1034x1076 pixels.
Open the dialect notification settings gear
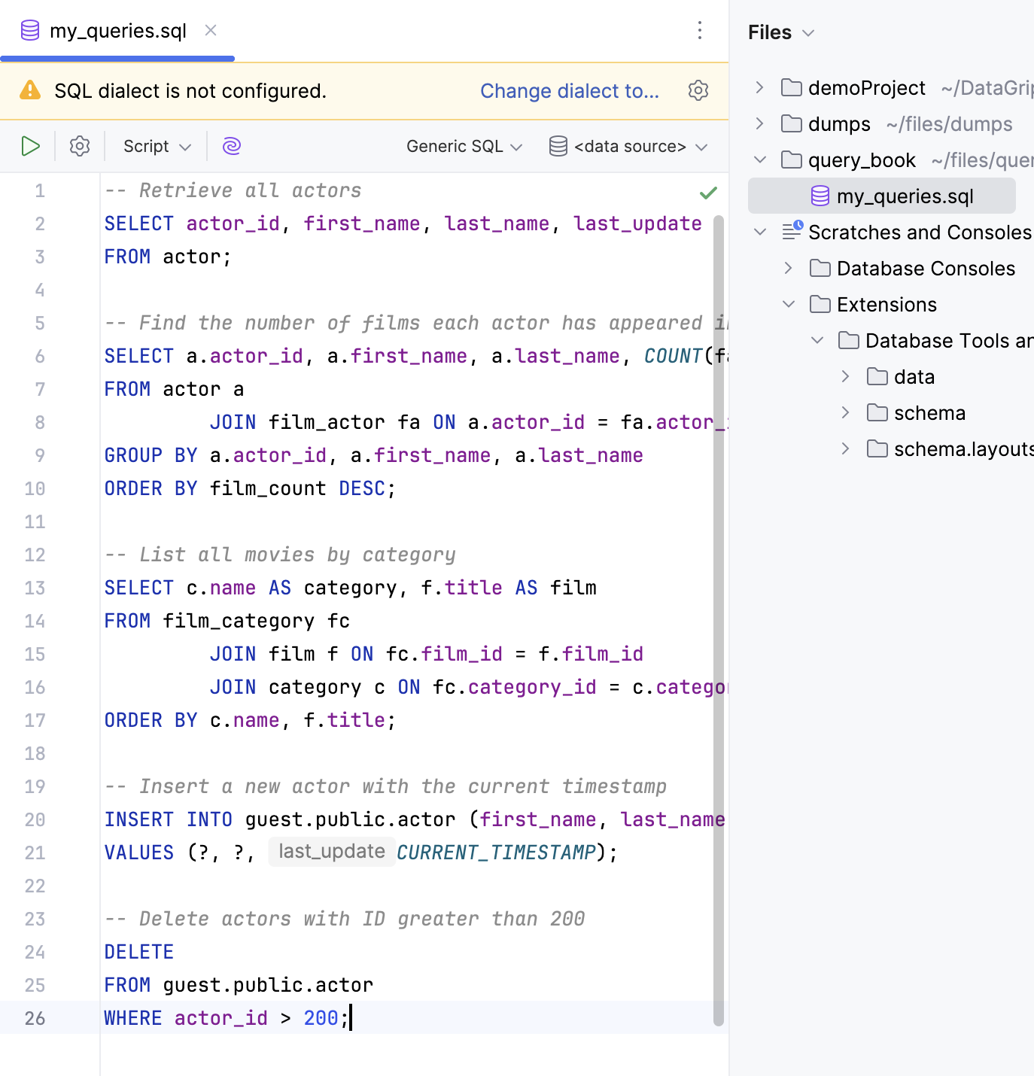pyautogui.click(x=698, y=90)
